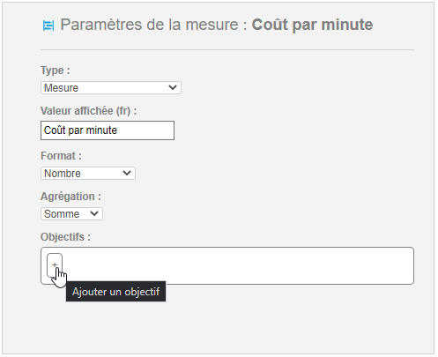Add a new objective with plus button

pyautogui.click(x=55, y=265)
